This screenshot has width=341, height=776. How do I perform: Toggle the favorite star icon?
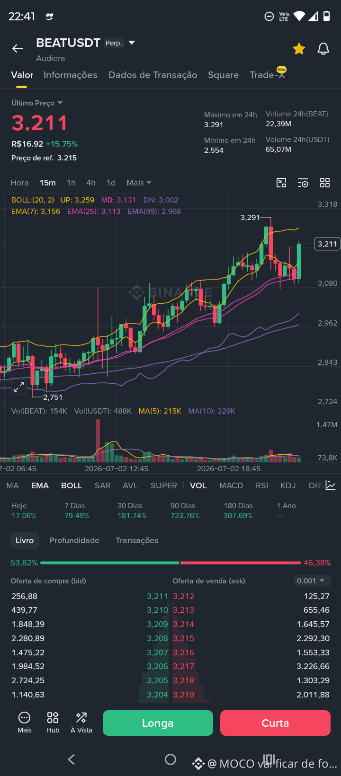pos(299,49)
